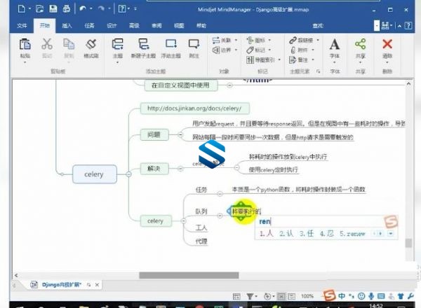Open the 文件 (File) menu tab
The image size is (421, 308).
[22, 26]
